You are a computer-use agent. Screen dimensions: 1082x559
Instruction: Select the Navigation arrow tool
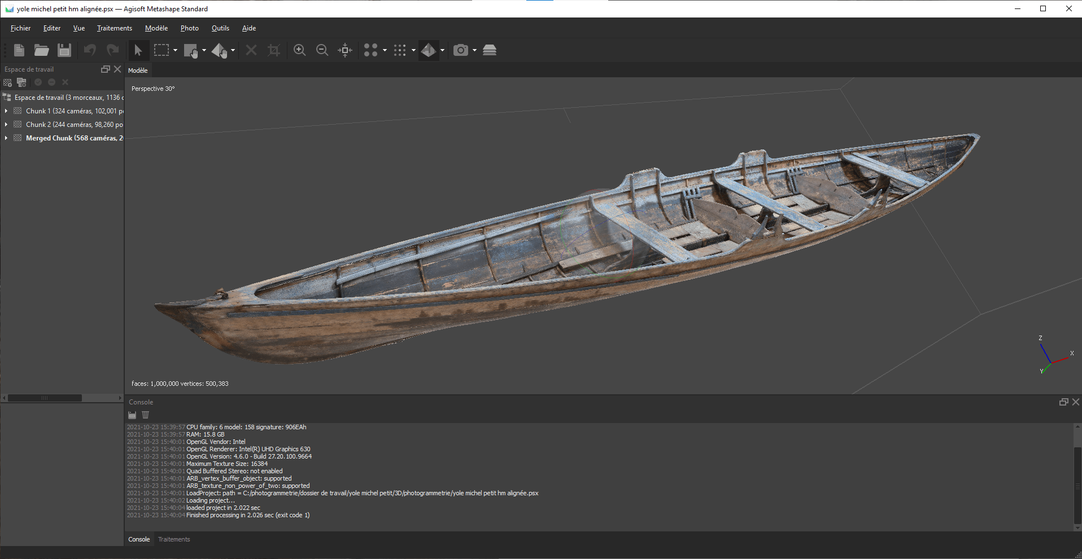[x=138, y=50]
